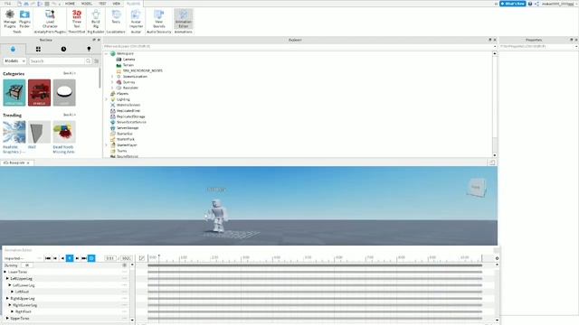The height and width of the screenshot is (325, 579).
Task: Switch to the VIEW ribbon tab
Action: tap(117, 4)
